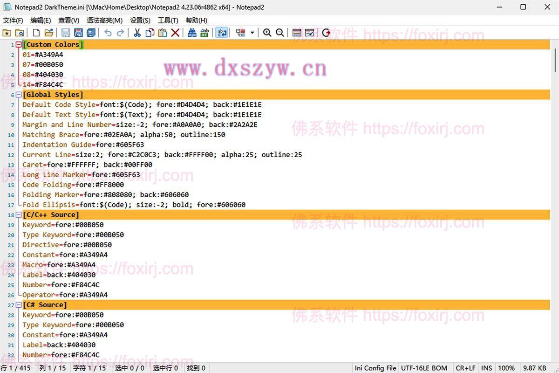Open the 语法高亮(M) menu
559x373 pixels.
pyautogui.click(x=104, y=21)
